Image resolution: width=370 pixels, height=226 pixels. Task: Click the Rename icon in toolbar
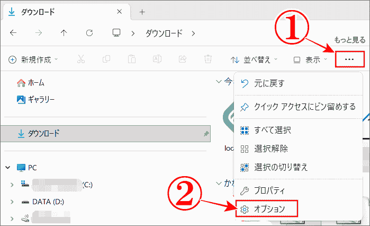(157, 59)
